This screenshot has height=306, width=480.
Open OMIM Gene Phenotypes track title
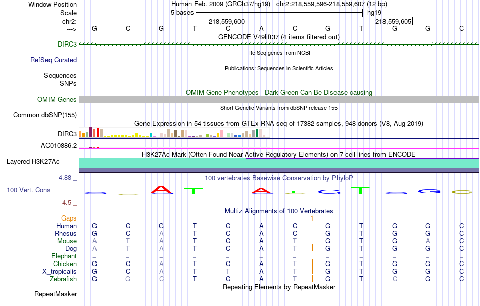coord(279,92)
